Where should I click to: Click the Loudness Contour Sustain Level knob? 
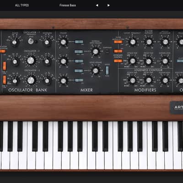(x=165, y=80)
